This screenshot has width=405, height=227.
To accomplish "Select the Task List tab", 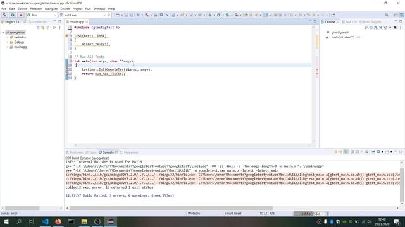I will point(349,22).
